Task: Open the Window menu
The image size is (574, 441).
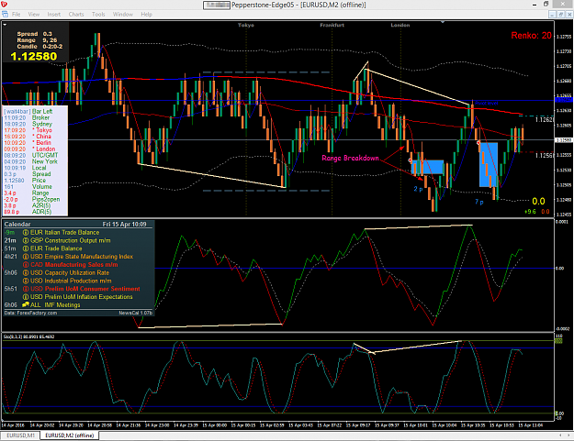Action: pos(123,15)
